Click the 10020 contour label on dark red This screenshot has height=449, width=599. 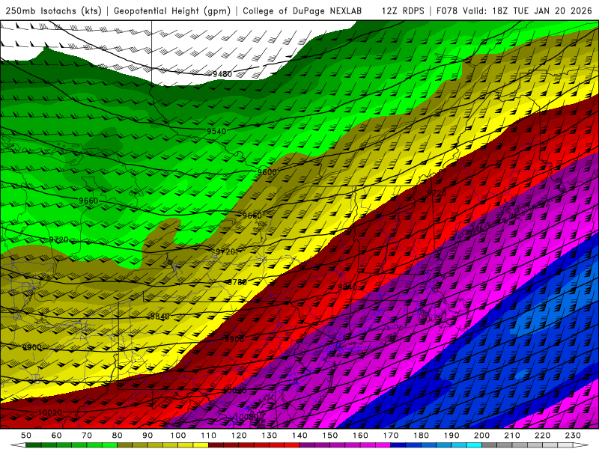pyautogui.click(x=50, y=413)
